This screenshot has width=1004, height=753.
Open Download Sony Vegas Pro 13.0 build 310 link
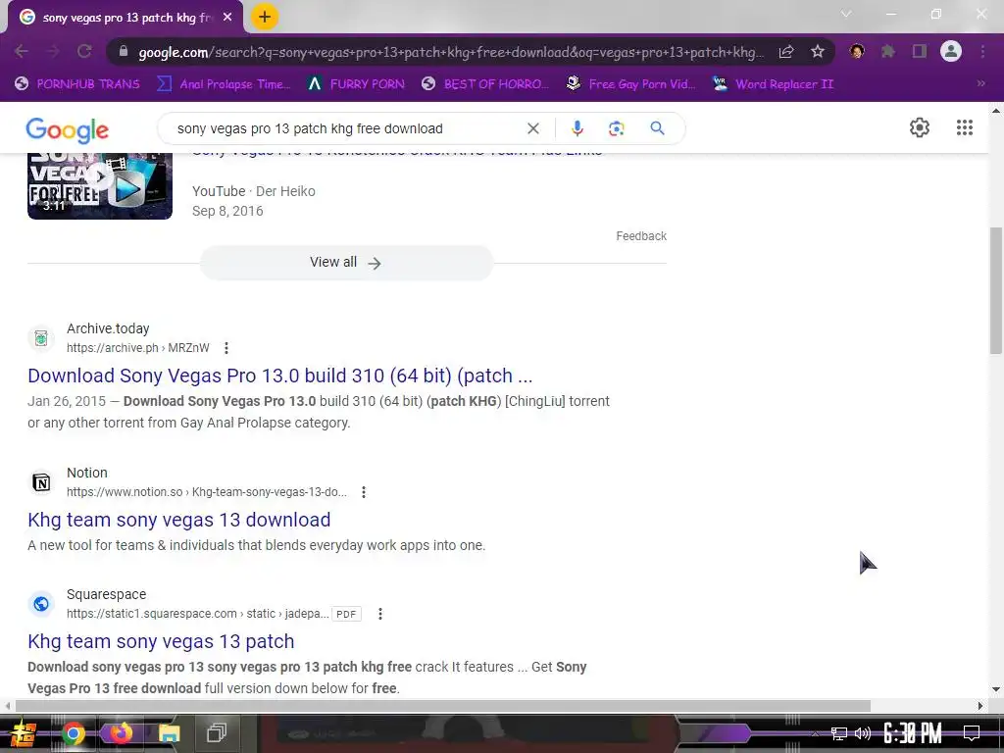tap(279, 376)
